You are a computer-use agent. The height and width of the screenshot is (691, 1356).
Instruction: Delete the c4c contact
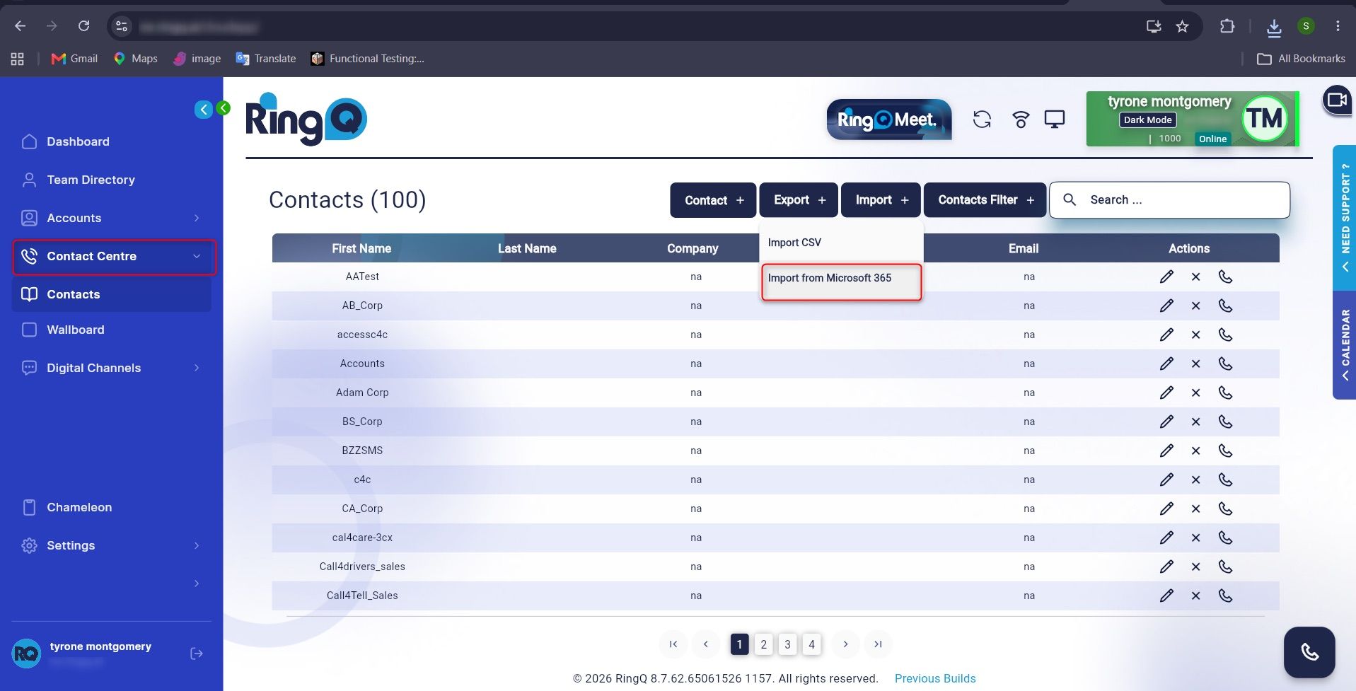pyautogui.click(x=1195, y=480)
